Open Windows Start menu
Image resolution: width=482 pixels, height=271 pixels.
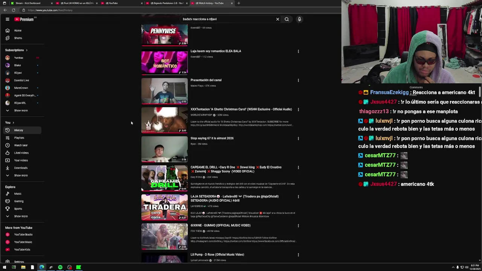click(x=5, y=267)
